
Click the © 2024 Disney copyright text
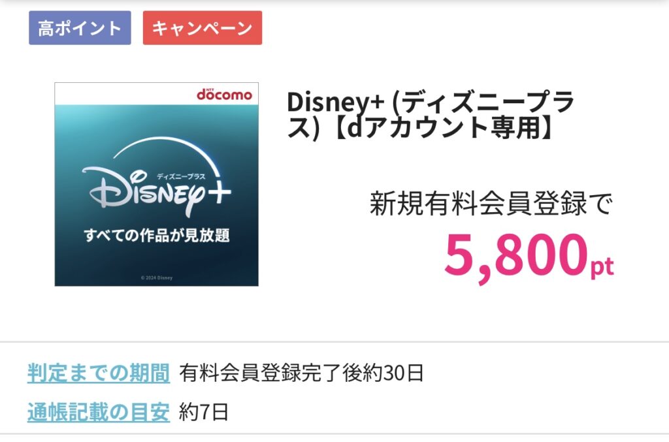pyautogui.click(x=157, y=278)
